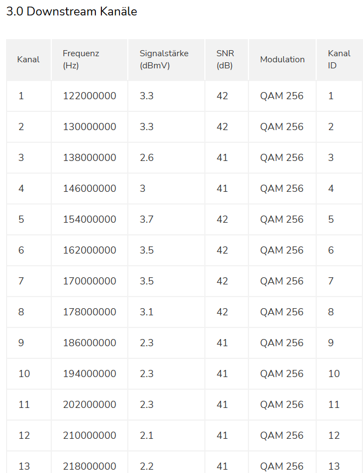
Task: Click the frequency cell 210000000
Action: click(x=89, y=436)
